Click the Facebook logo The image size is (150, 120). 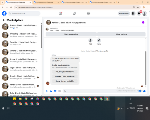click(4, 13)
